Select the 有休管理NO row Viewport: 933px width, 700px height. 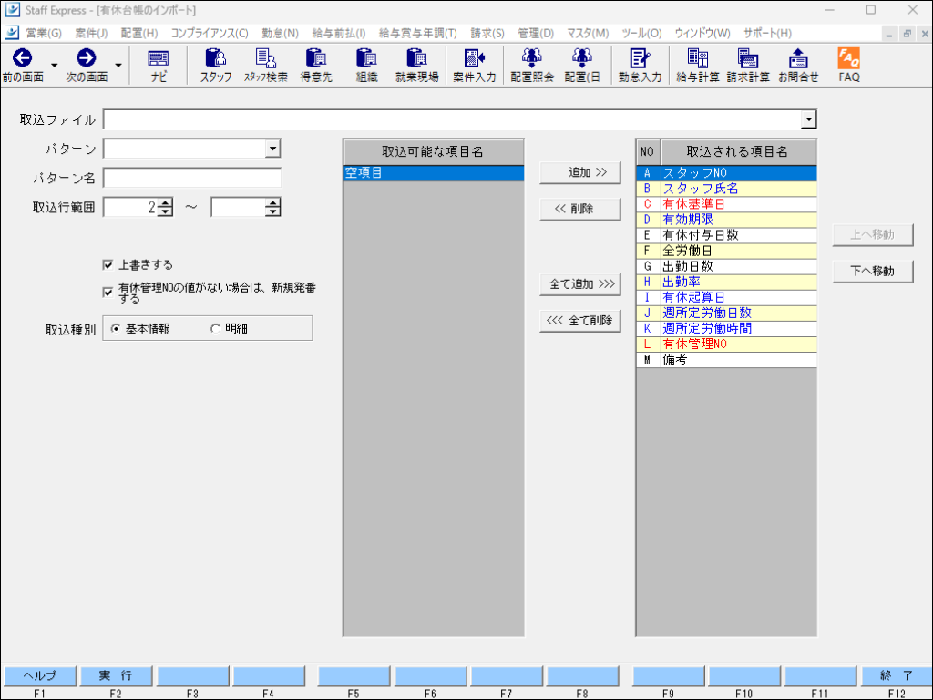click(726, 344)
